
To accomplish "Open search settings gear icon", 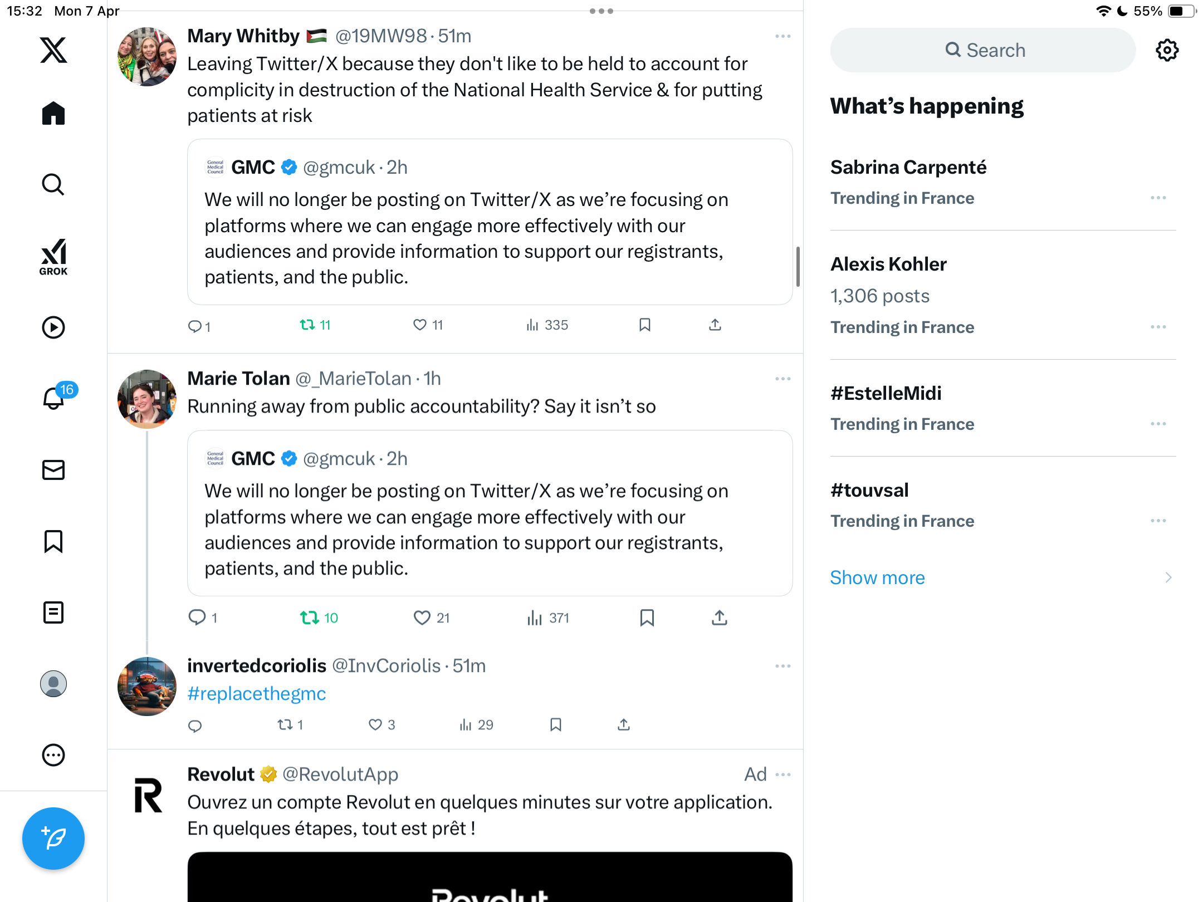I will click(1167, 50).
